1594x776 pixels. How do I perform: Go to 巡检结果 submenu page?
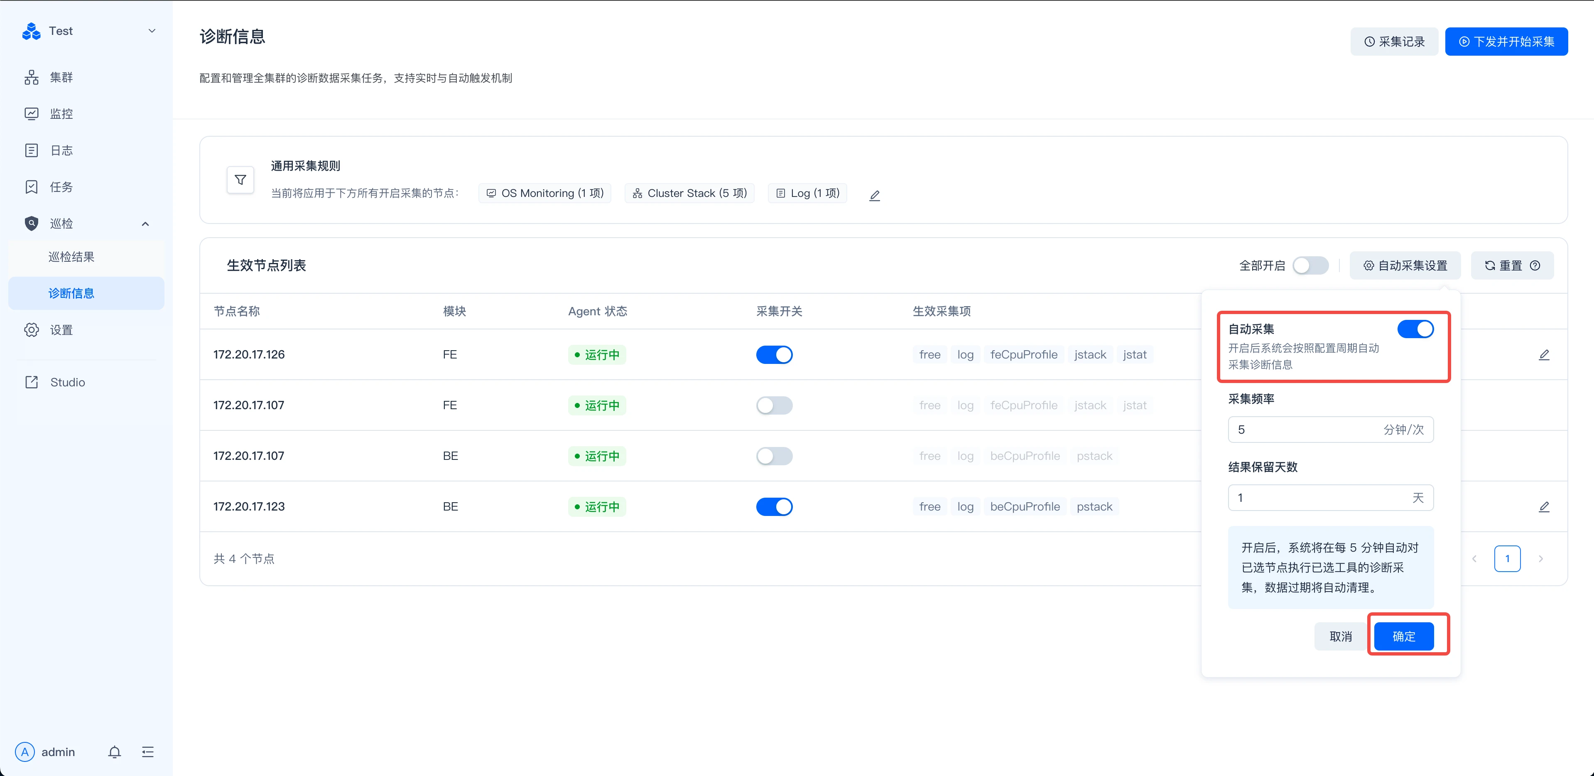[86, 257]
